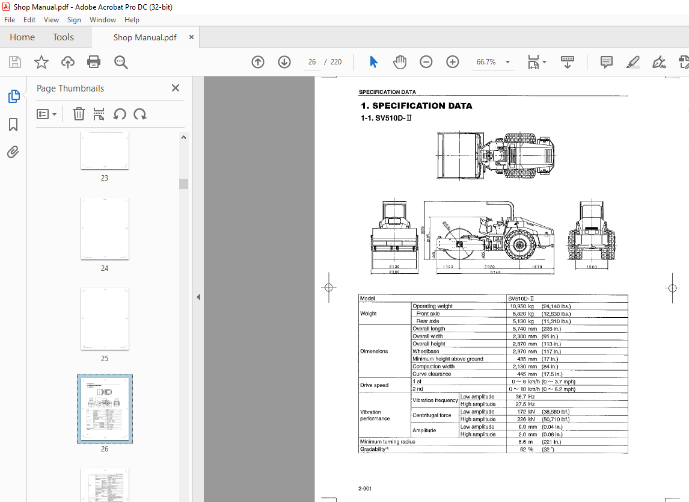The height and width of the screenshot is (502, 689).
Task: Open the Sign menu
Action: click(x=74, y=20)
